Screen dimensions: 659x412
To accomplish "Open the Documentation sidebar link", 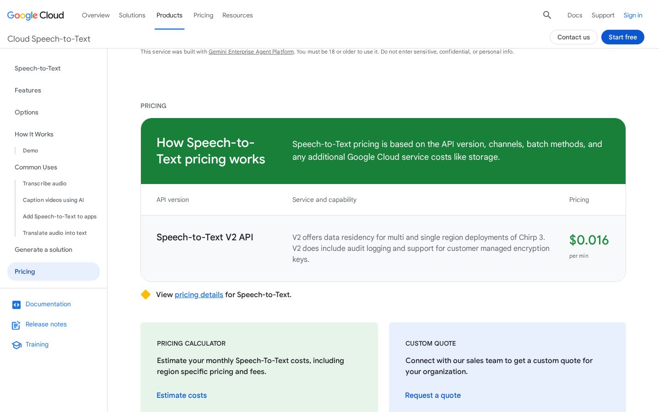I will (48, 304).
